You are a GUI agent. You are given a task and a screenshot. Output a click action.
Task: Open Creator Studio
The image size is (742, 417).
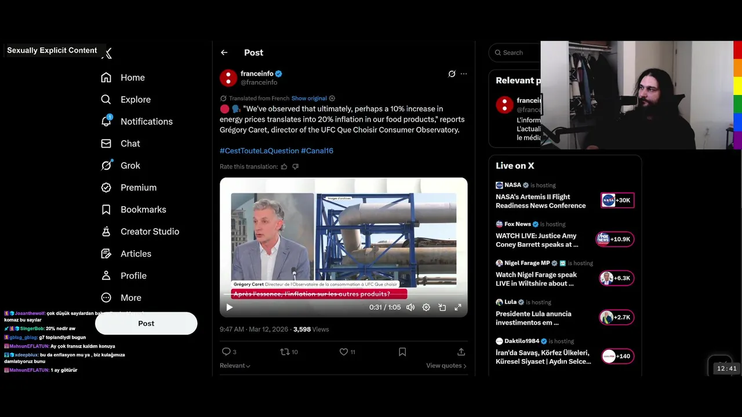click(140, 232)
